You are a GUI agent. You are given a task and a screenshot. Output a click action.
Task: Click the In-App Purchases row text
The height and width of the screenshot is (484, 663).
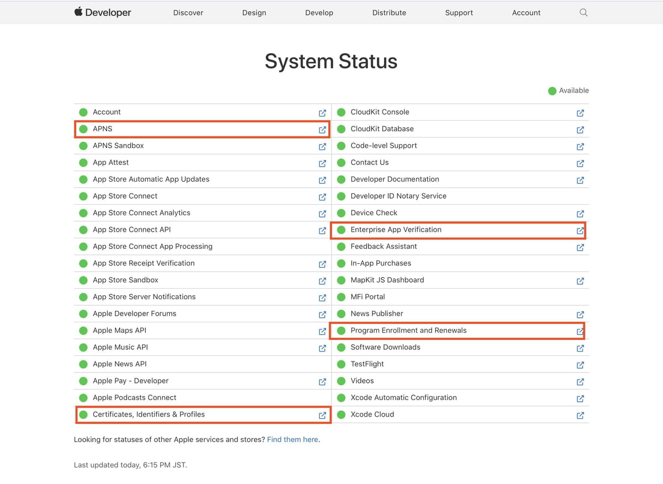pyautogui.click(x=381, y=263)
